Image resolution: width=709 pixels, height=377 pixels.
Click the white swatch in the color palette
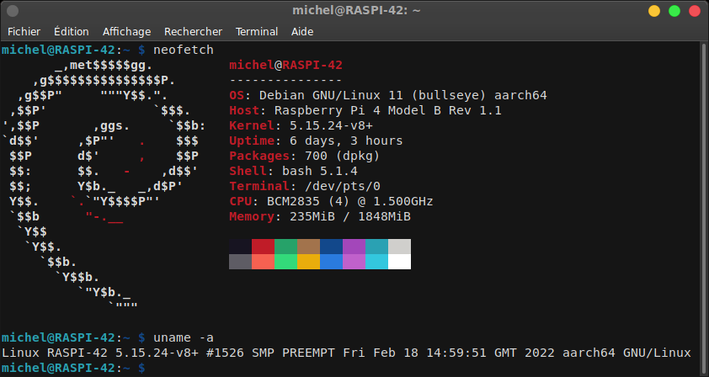click(x=399, y=262)
